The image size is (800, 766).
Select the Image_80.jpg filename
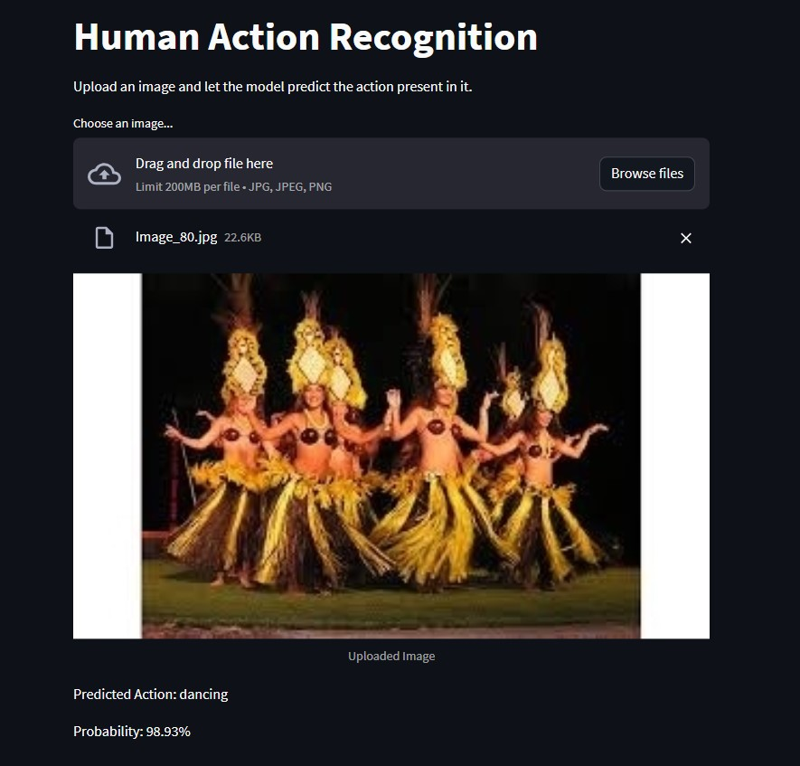(176, 237)
